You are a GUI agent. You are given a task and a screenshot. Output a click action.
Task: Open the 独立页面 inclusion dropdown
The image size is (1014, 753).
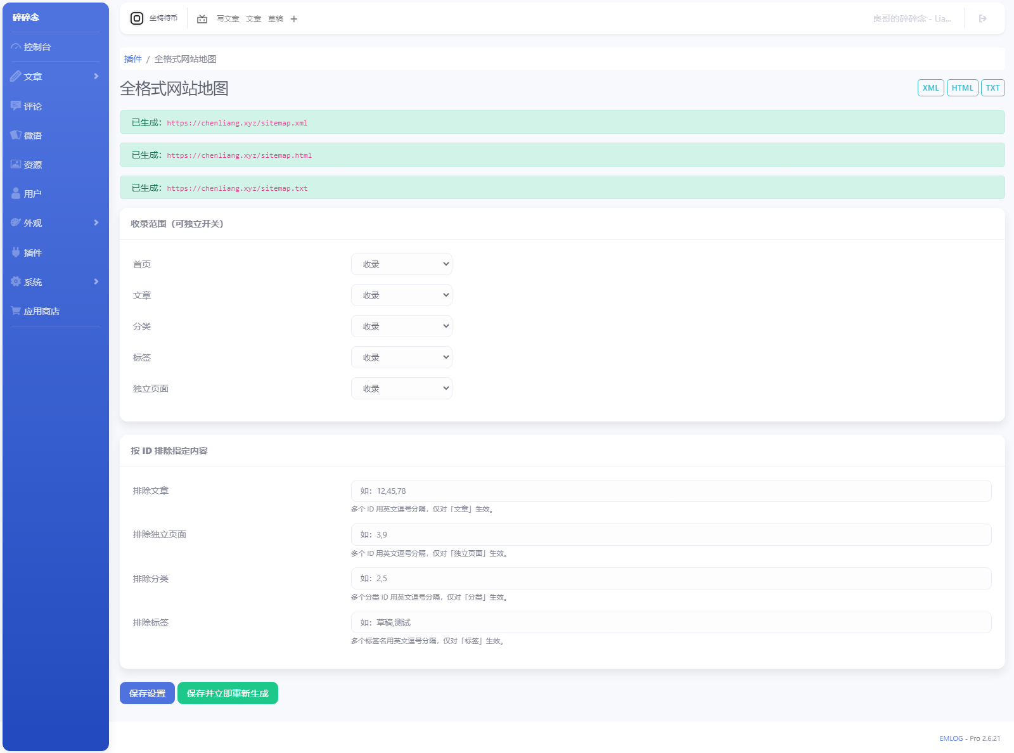click(402, 389)
